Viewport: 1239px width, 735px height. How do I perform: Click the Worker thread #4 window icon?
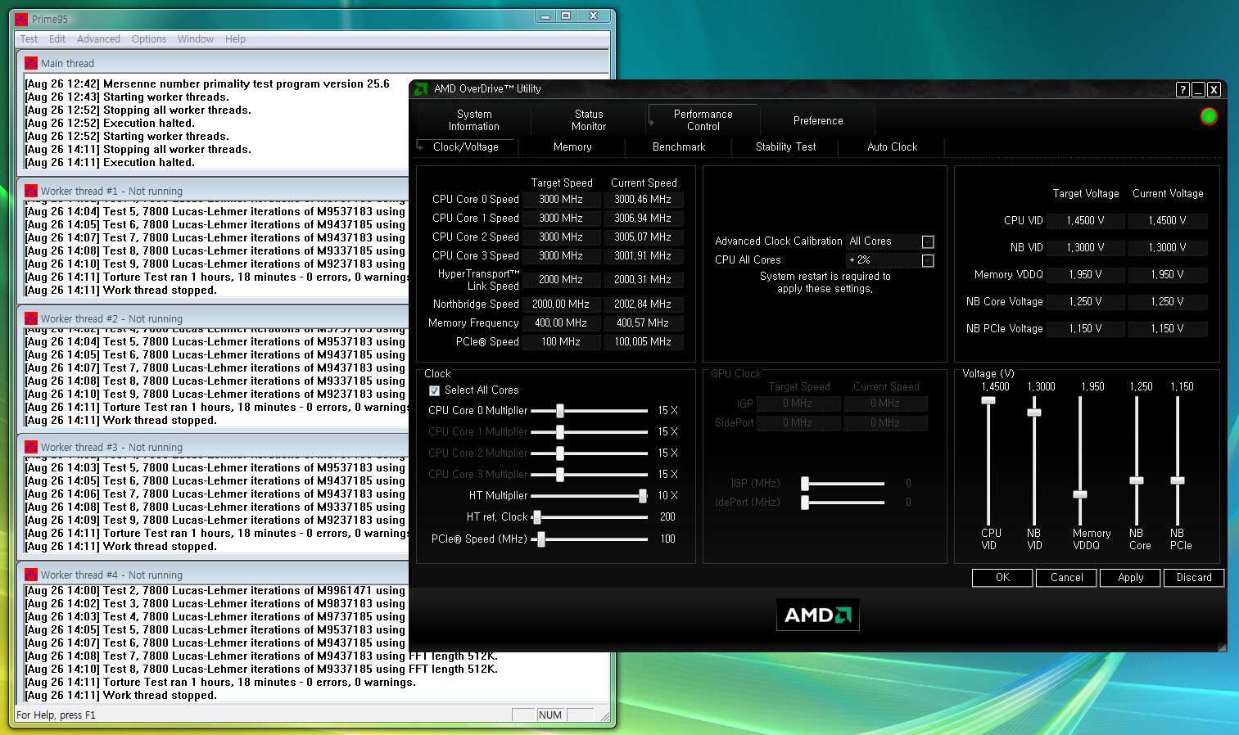coord(31,575)
